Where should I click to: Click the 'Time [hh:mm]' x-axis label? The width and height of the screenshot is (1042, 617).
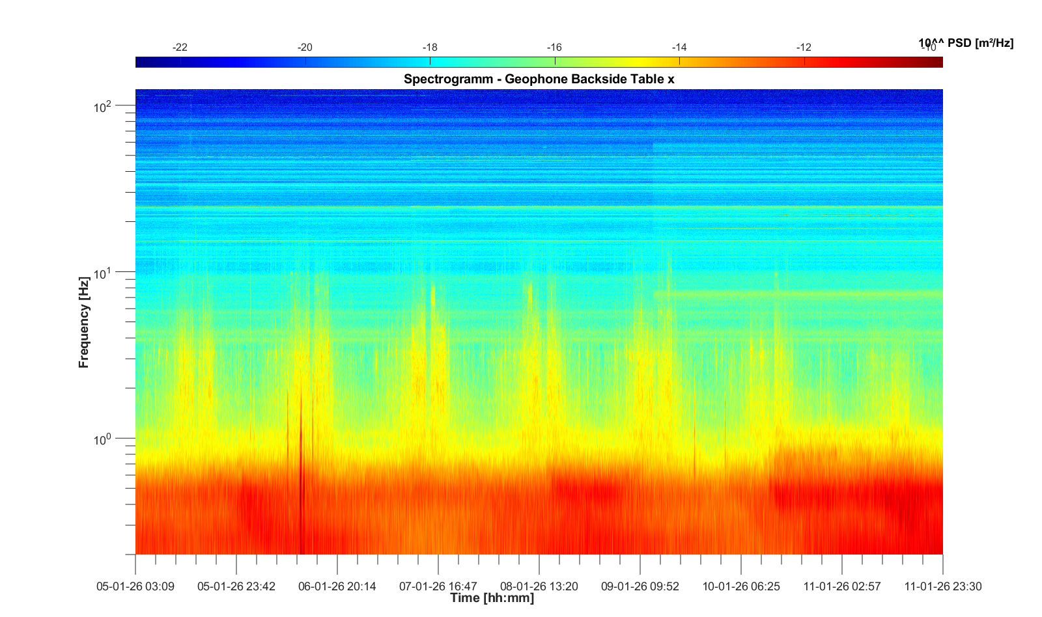tap(492, 598)
